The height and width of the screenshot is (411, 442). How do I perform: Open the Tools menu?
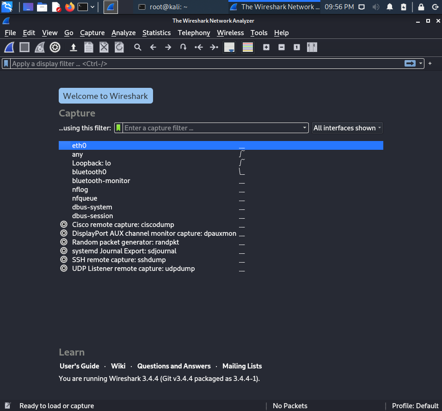pyautogui.click(x=259, y=33)
